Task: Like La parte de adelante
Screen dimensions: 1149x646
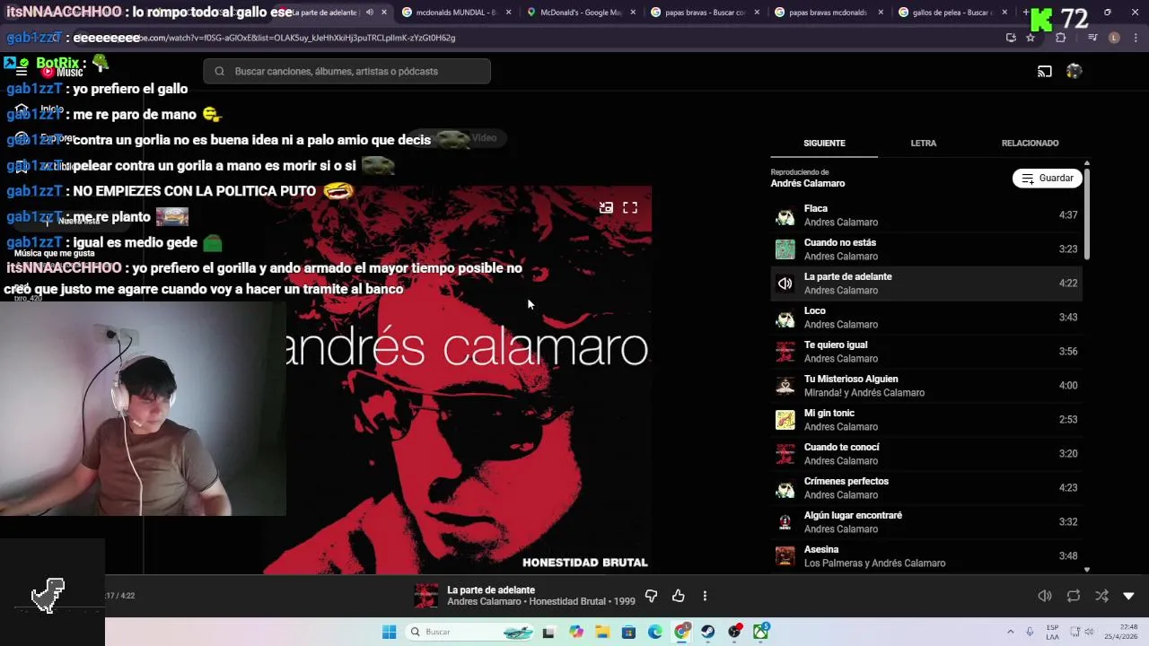Action: click(x=678, y=596)
